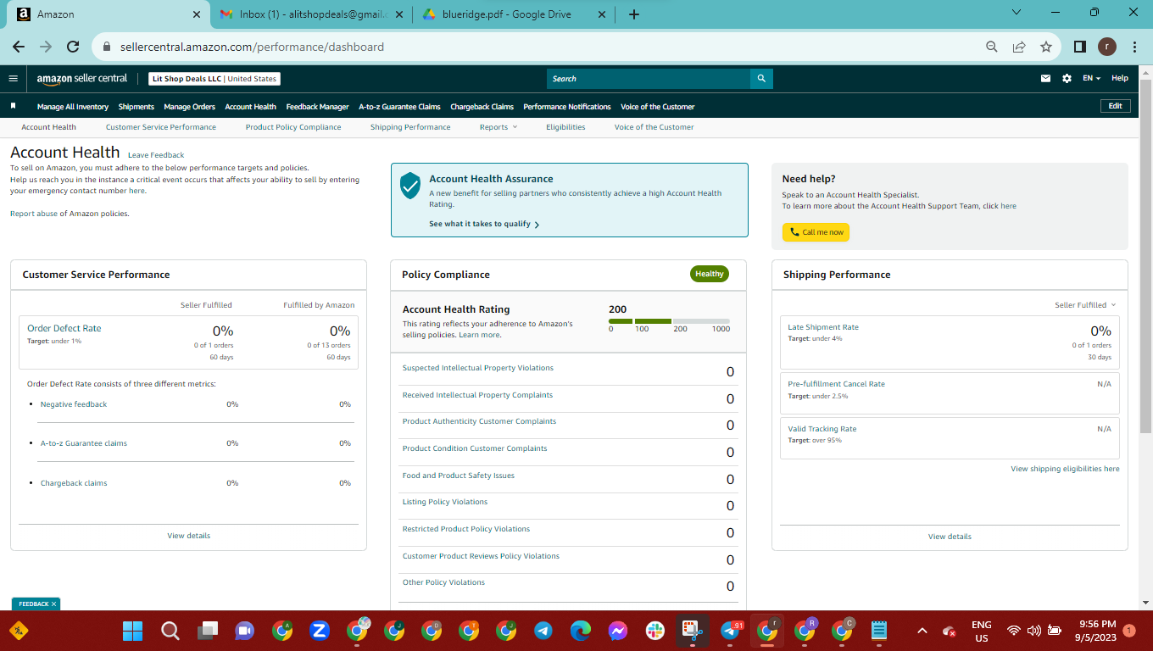Select A-to-z Guarantee Claims menu item

399,107
